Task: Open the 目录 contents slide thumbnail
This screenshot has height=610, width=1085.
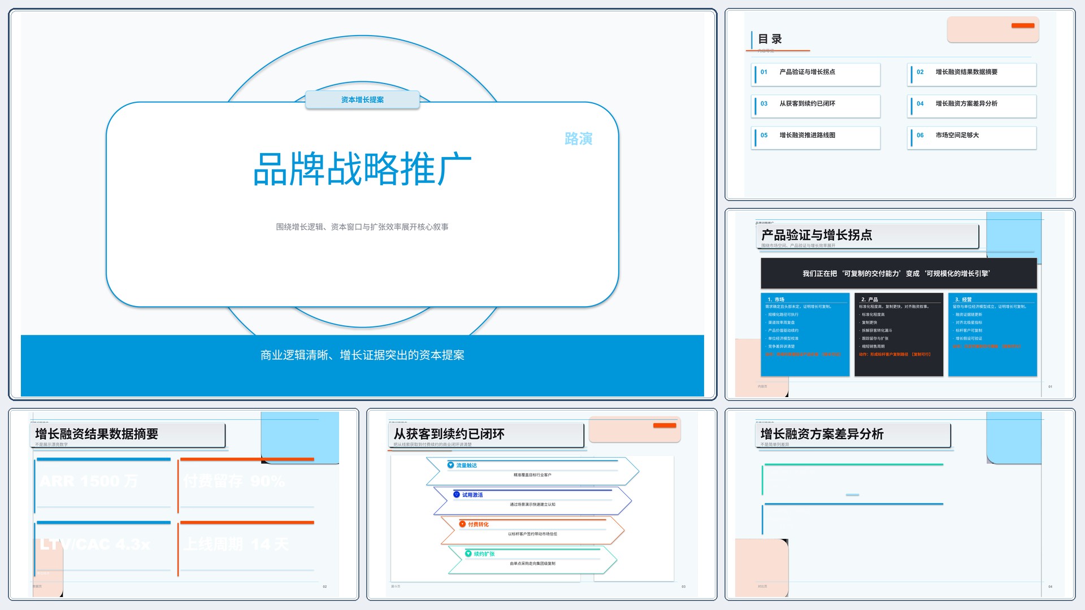Action: [900, 104]
